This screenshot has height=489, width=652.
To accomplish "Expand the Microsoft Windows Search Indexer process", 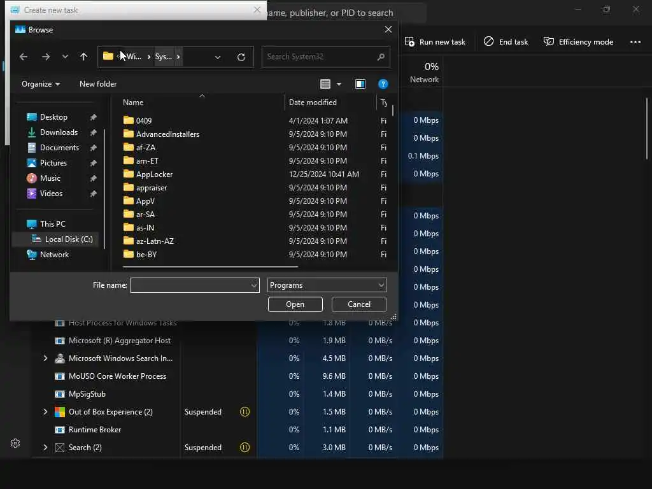I will pyautogui.click(x=45, y=358).
